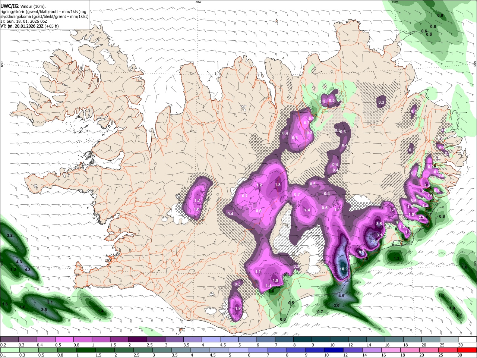Pick the darkest purple 2 swatch, upper legend row
The width and height of the screenshot is (477, 358).
pos(138,339)
